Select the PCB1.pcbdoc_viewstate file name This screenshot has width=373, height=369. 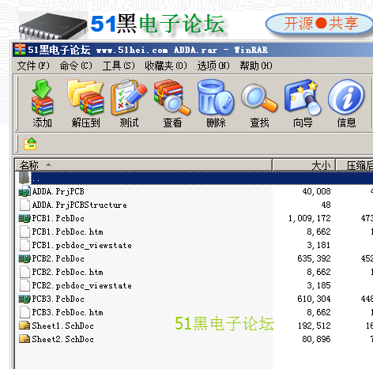[x=82, y=245]
